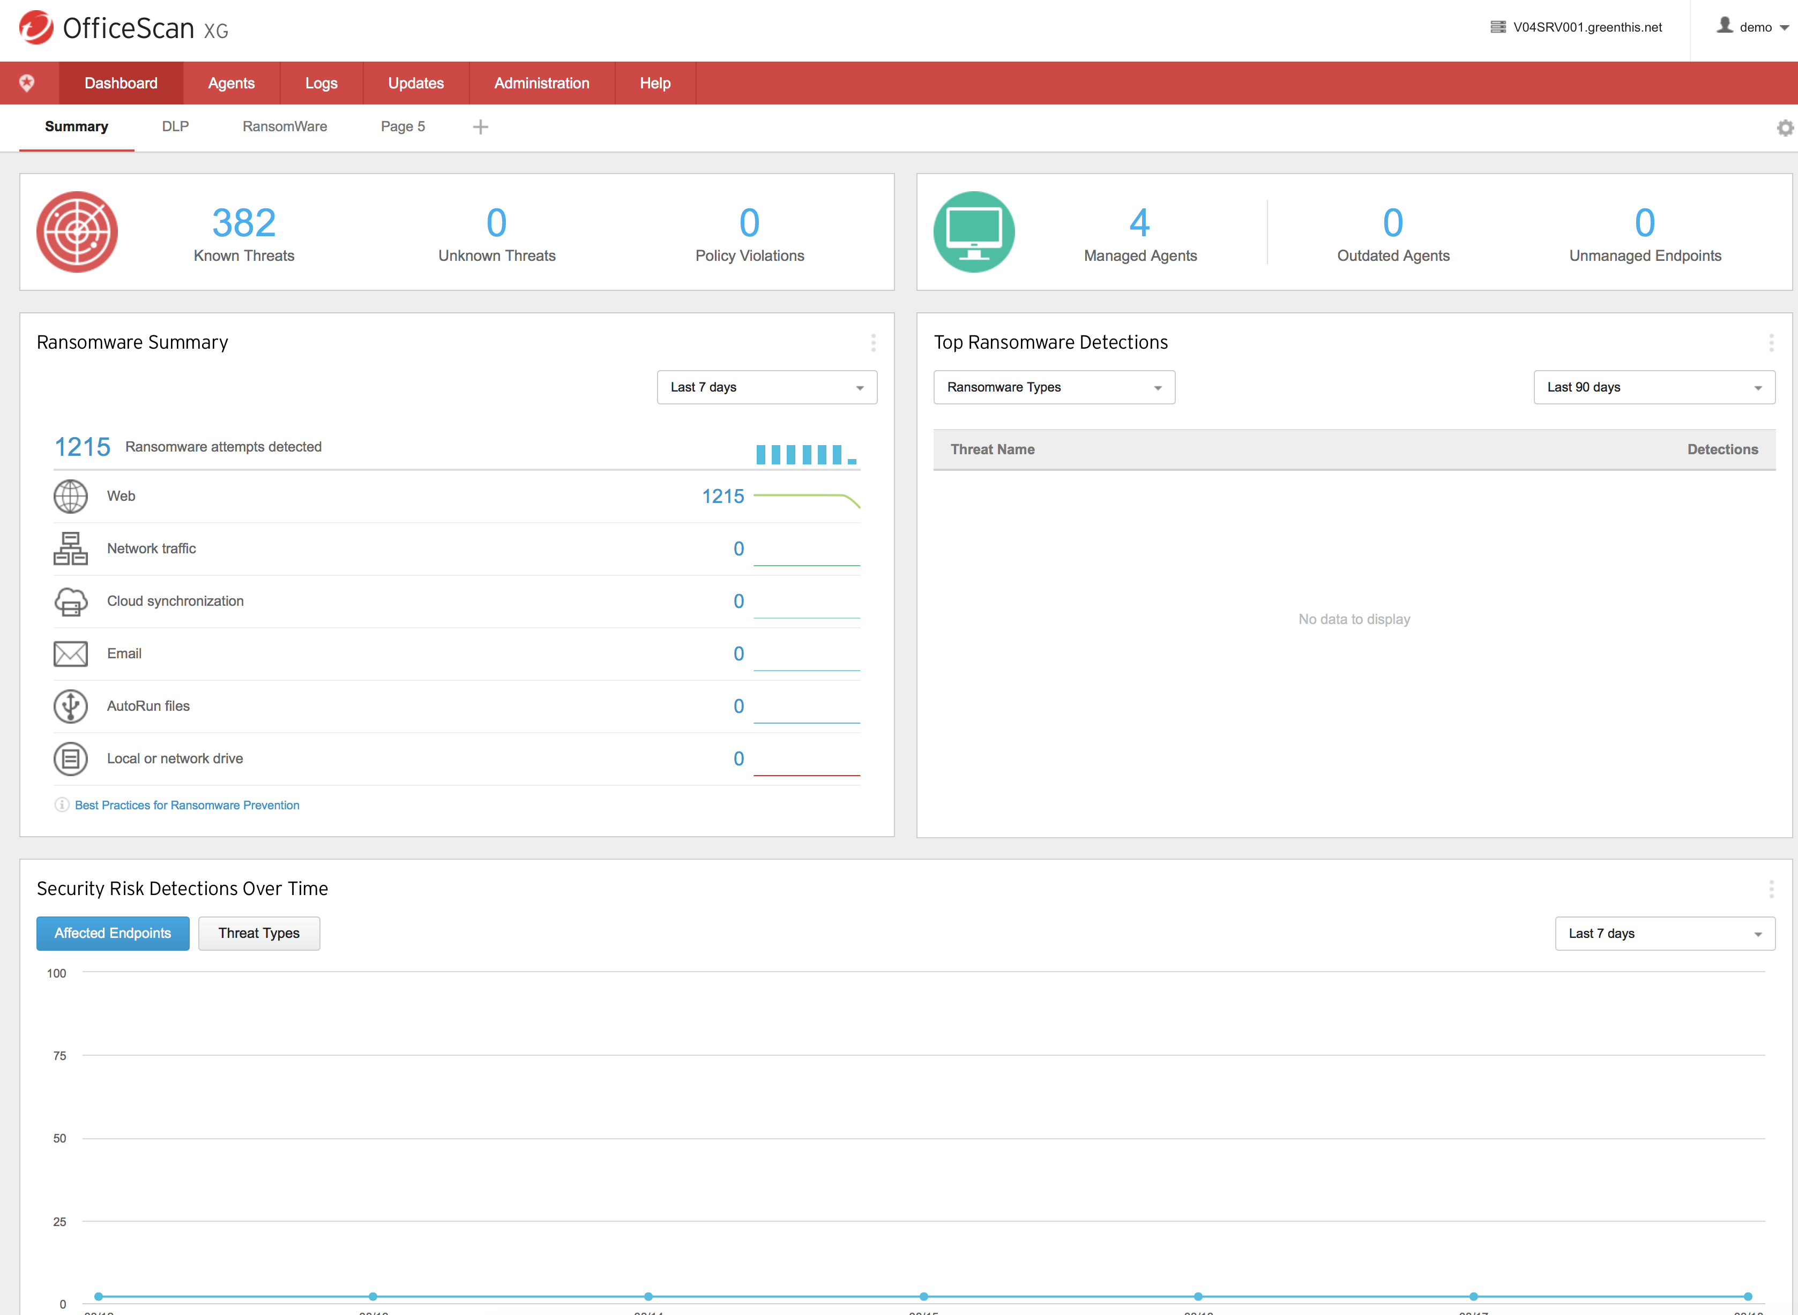Click the ransomware attempts bar sparkline
This screenshot has width=1798, height=1315.
point(807,455)
